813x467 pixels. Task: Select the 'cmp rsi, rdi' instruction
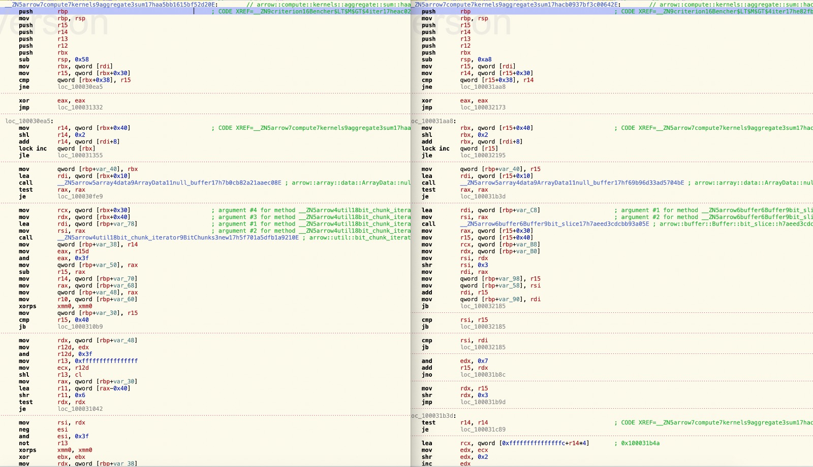point(455,341)
